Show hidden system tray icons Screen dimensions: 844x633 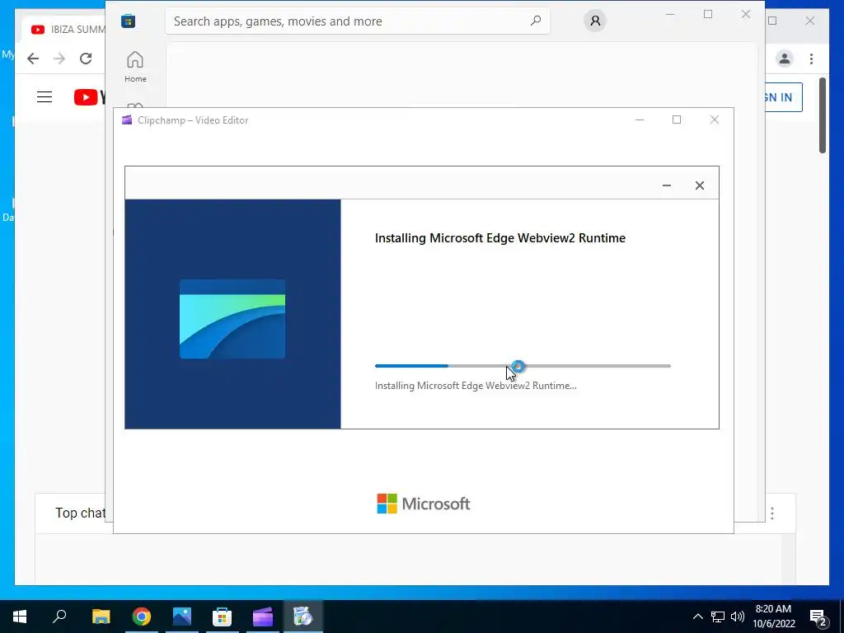697,617
